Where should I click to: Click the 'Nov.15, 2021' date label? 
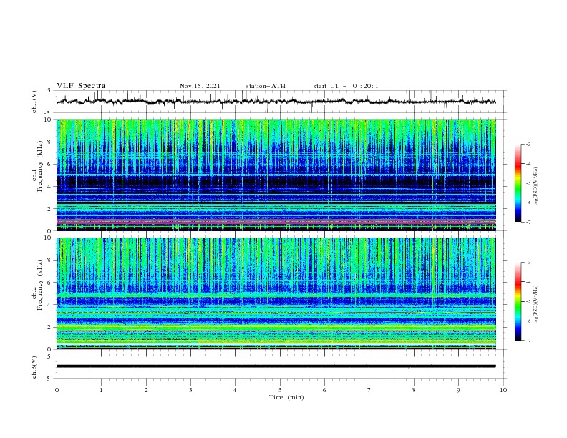pyautogui.click(x=200, y=86)
